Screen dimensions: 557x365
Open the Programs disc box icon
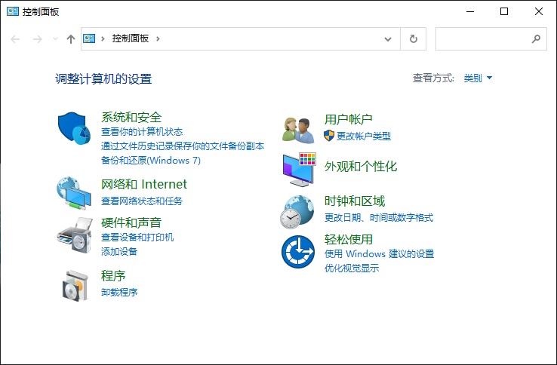tap(75, 286)
